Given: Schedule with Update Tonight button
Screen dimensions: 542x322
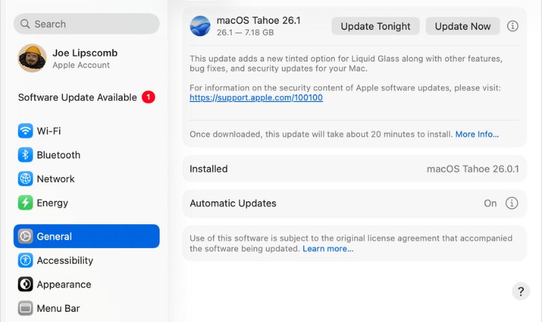Looking at the screenshot, I should click(376, 26).
